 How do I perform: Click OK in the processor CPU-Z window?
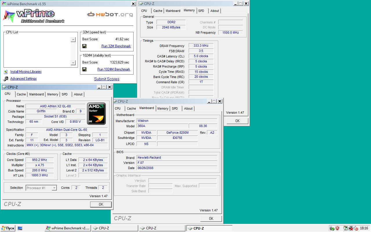coord(101,204)
